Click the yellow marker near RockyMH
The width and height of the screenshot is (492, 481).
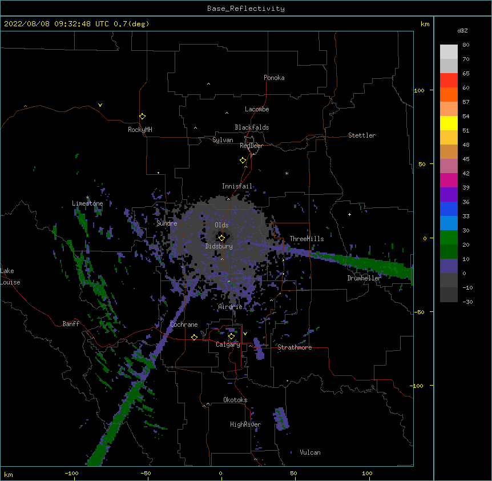coord(142,116)
